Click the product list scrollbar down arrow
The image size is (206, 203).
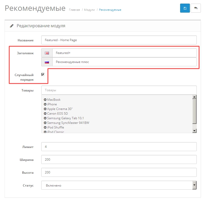(194, 131)
